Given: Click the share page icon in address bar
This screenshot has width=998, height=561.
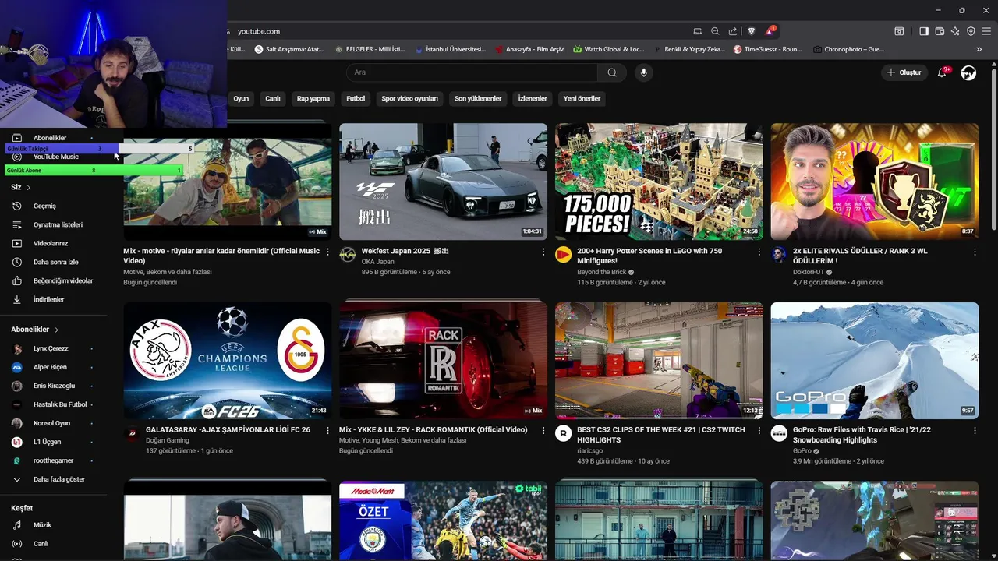Looking at the screenshot, I should click(x=733, y=31).
